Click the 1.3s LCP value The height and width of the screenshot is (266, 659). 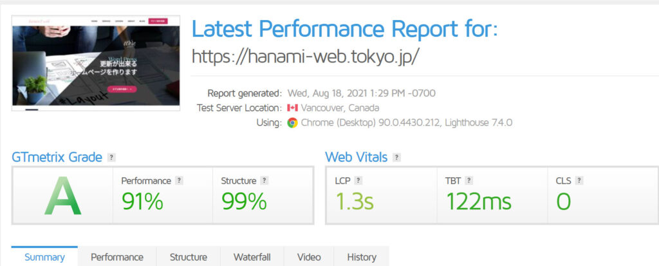(354, 202)
